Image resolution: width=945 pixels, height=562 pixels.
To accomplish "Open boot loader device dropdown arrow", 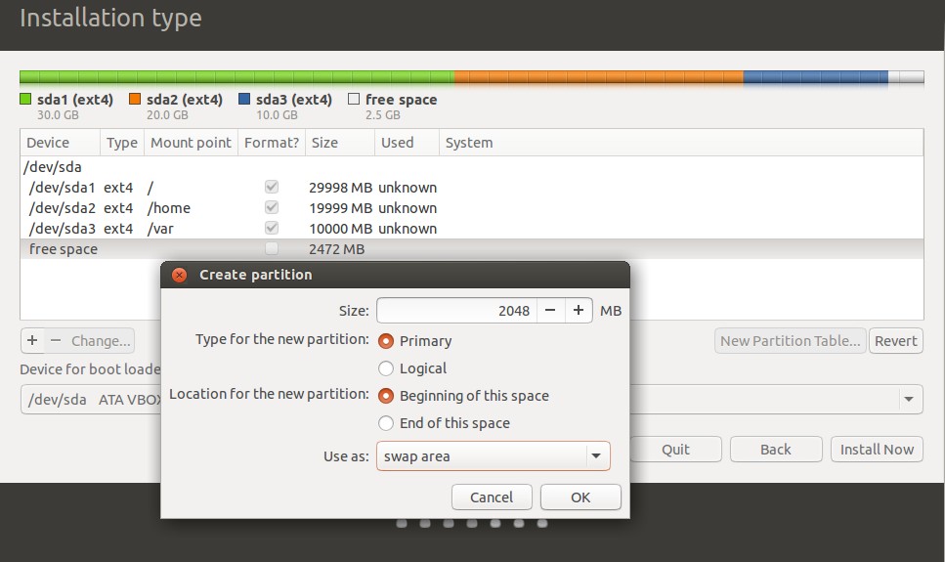I will [909, 399].
